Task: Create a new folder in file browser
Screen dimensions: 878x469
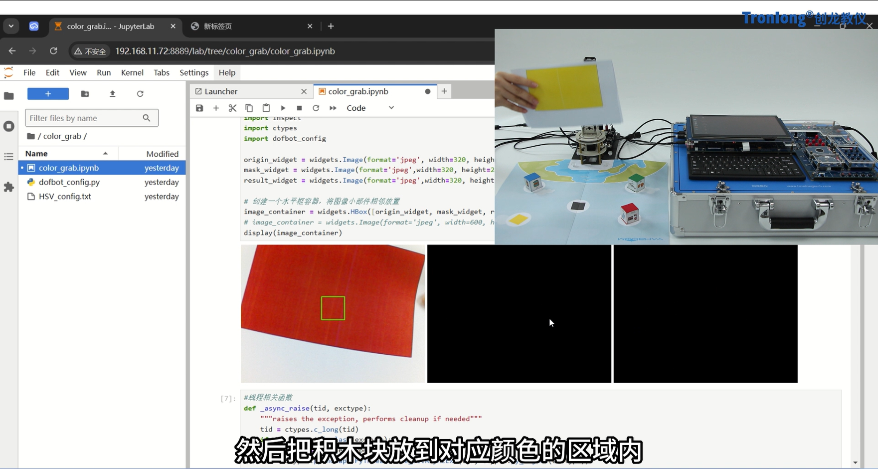Action: pos(85,94)
